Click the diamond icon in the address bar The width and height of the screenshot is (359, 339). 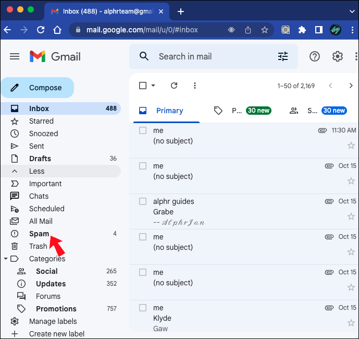tap(231, 30)
